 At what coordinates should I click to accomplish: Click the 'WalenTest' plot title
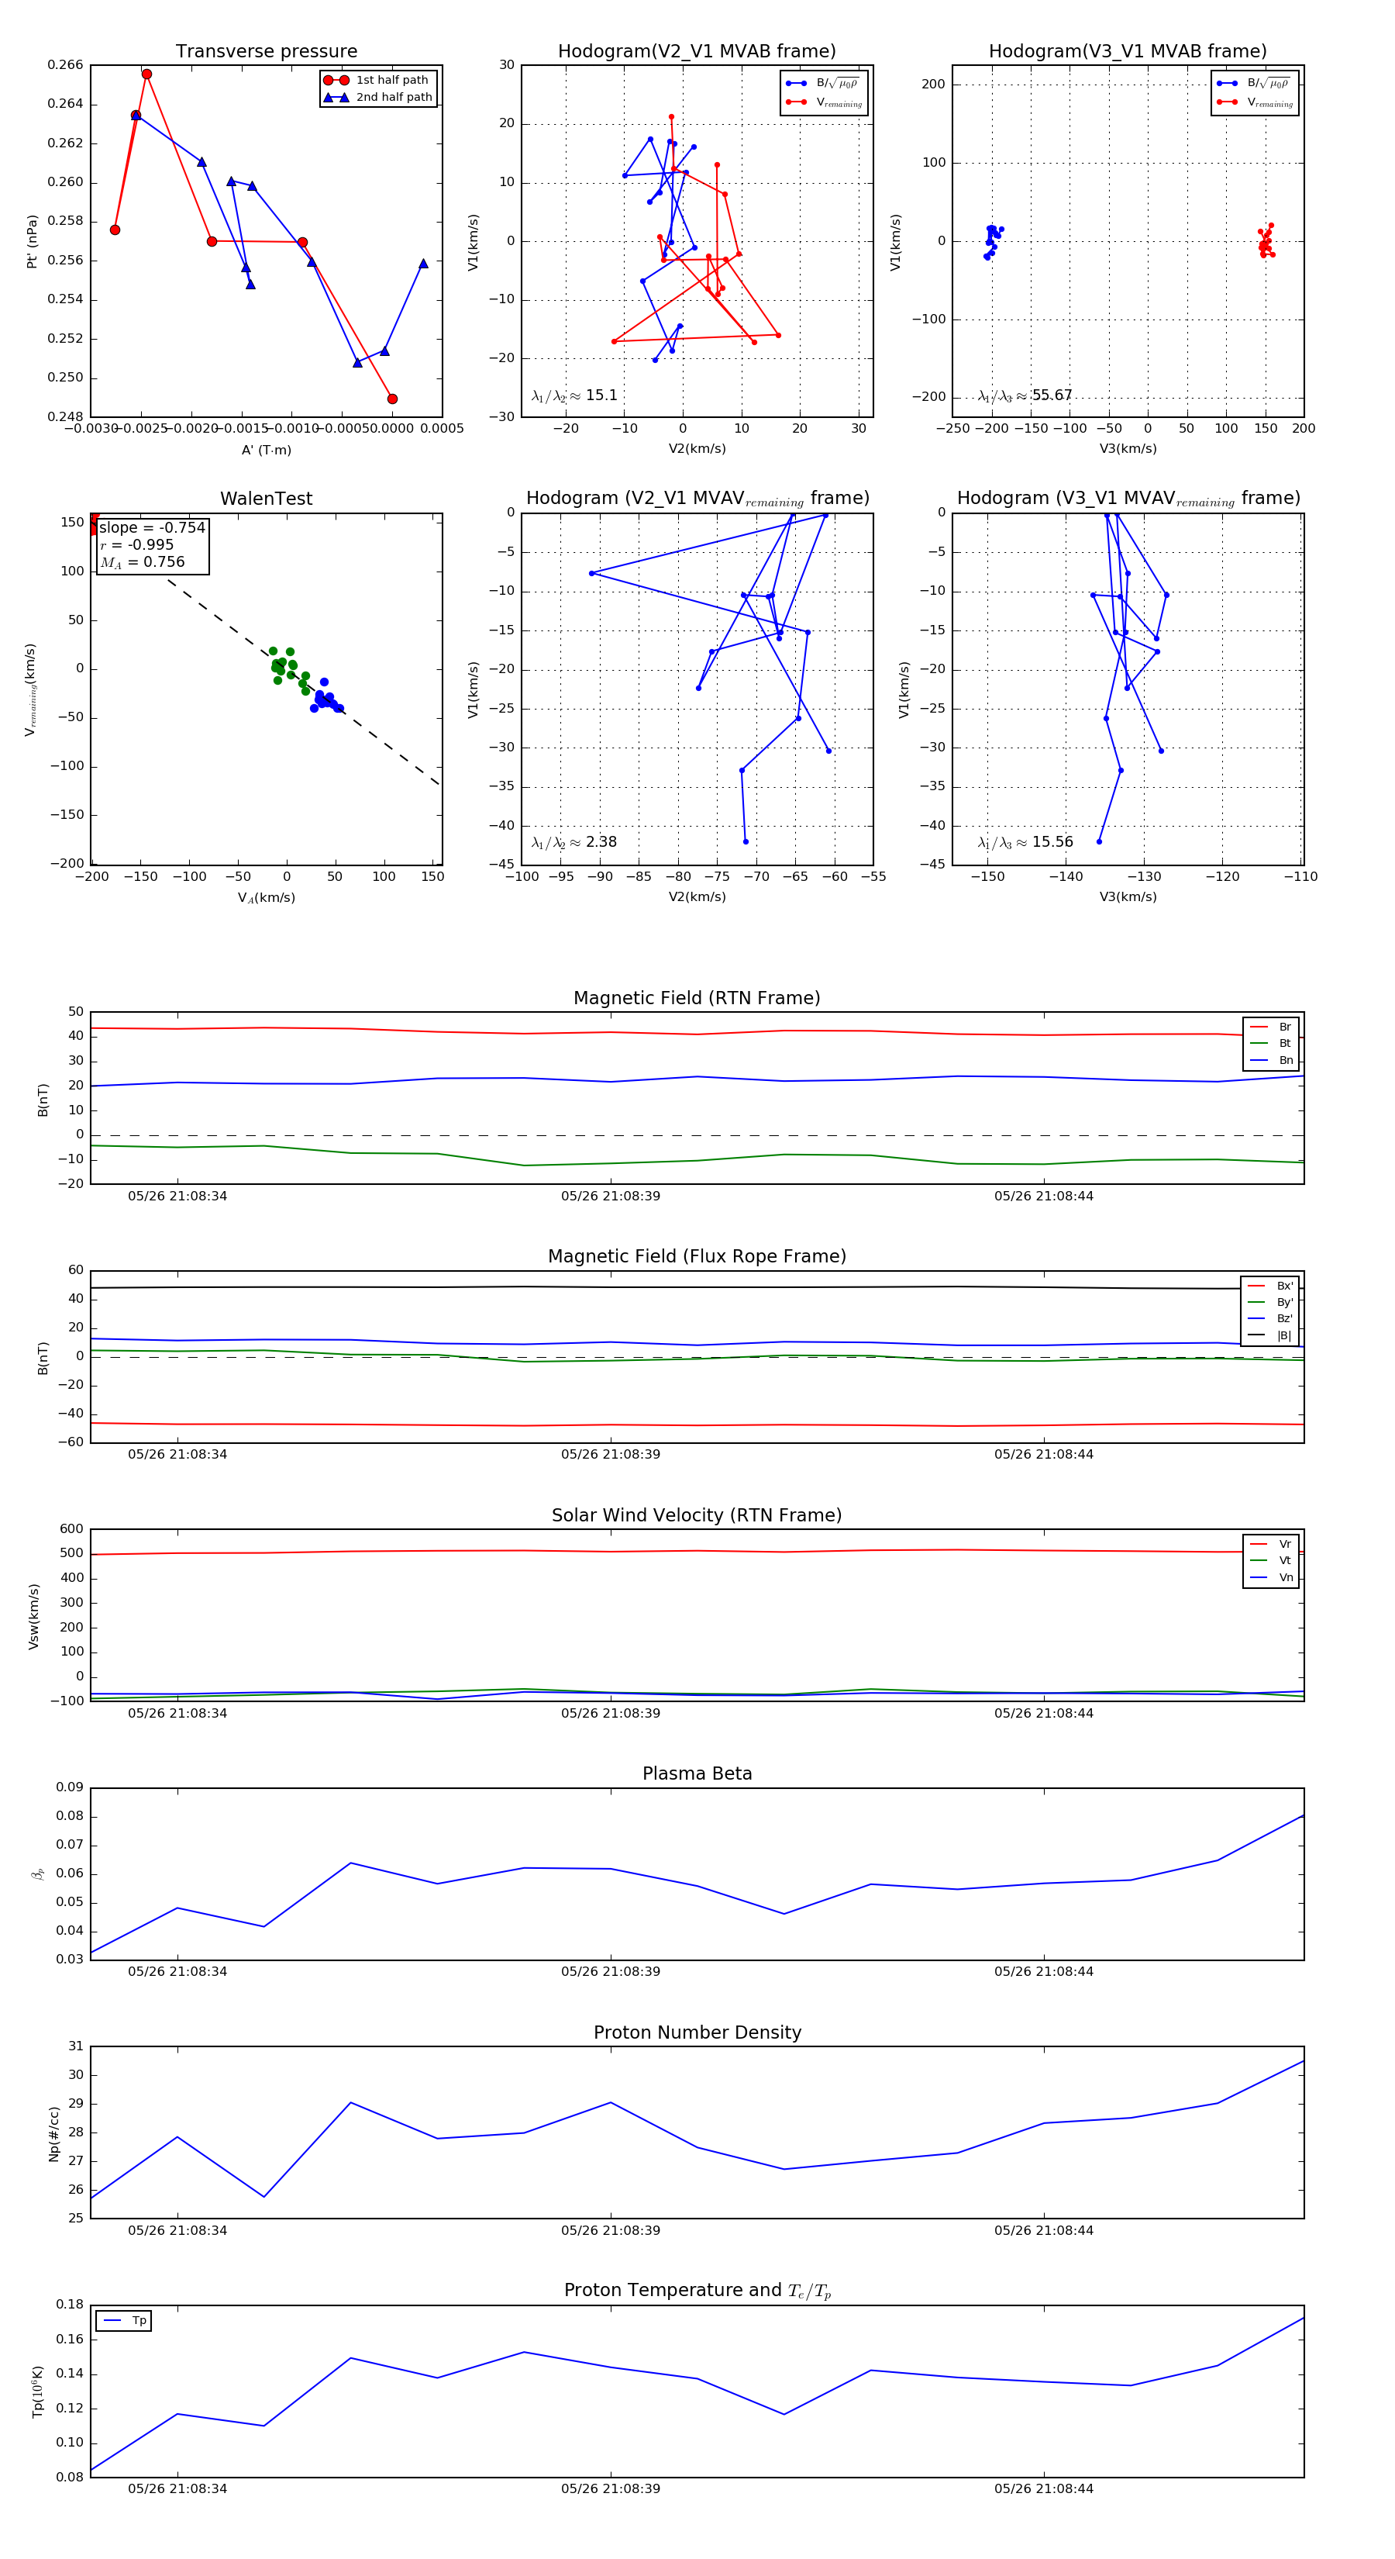point(266,499)
